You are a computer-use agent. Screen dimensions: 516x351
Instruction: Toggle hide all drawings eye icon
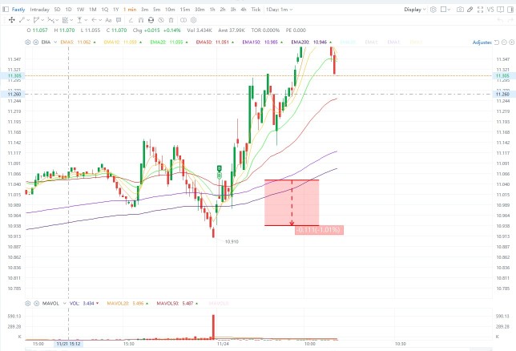[x=161, y=20]
